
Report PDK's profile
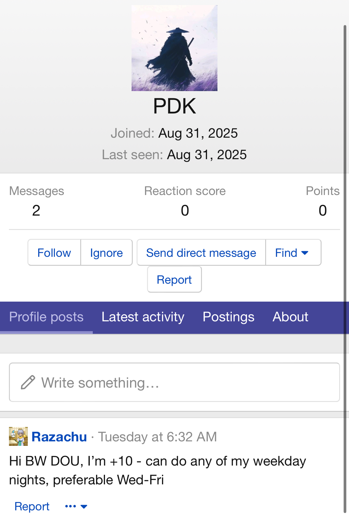[174, 280]
